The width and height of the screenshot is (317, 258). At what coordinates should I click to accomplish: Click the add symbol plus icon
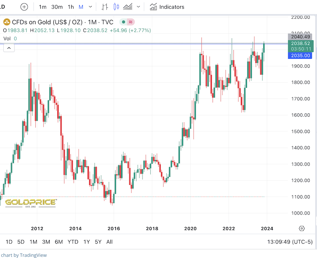[24, 7]
